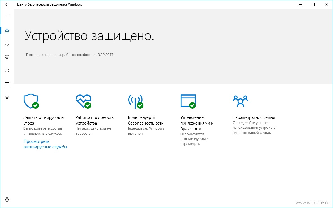This screenshot has width=333, height=208.
Task: Click the 'Используются рекомендуемые параметры.' text
Action: coord(194,139)
